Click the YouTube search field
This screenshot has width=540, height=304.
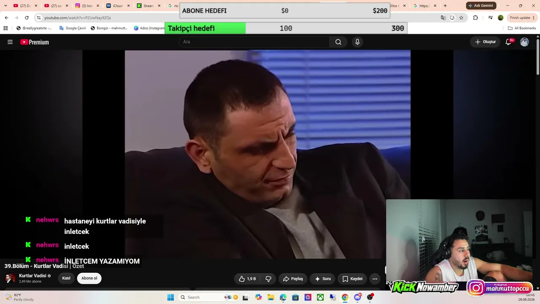pos(254,42)
